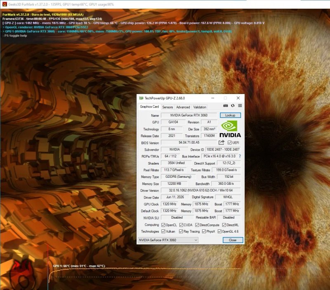Click the Bandwidth value 360.0 GB/s
The width and height of the screenshot is (330, 290).
click(x=226, y=184)
